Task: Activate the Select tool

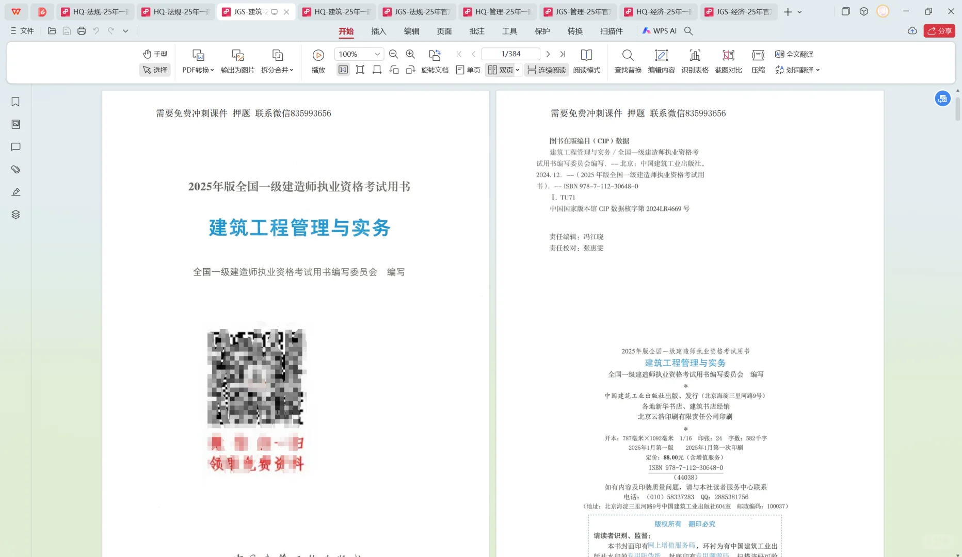Action: pyautogui.click(x=155, y=70)
